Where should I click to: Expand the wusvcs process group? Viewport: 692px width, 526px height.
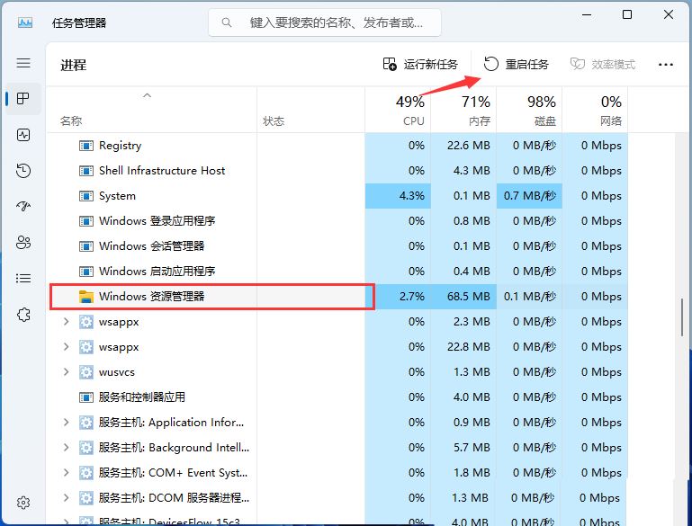pos(66,372)
